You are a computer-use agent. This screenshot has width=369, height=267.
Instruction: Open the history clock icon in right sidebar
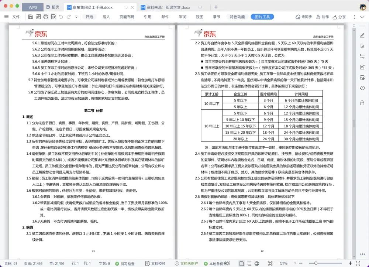point(362,88)
